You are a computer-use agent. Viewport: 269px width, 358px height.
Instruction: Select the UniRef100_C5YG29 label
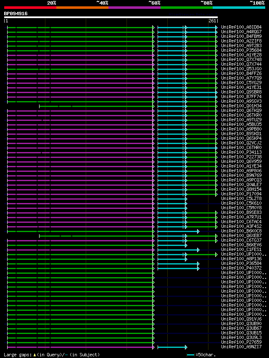pos(241,83)
